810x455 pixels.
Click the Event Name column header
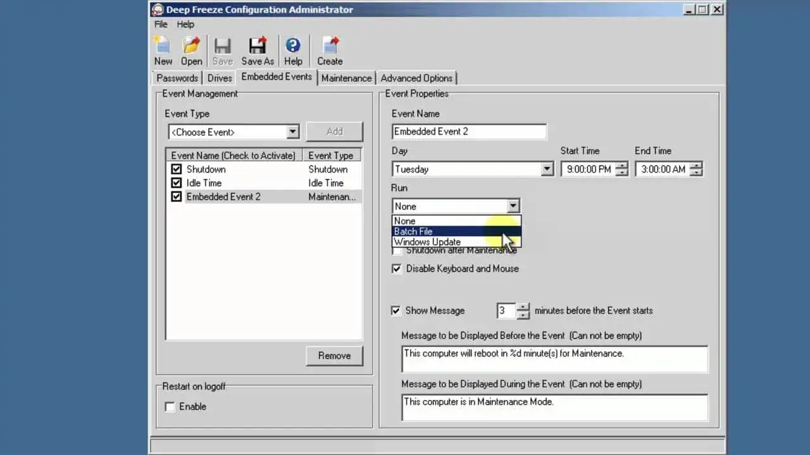[x=234, y=155]
